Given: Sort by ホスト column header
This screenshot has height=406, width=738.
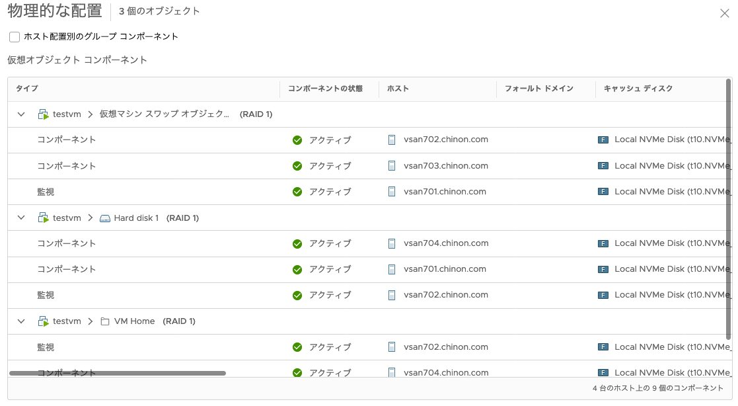Looking at the screenshot, I should [398, 89].
